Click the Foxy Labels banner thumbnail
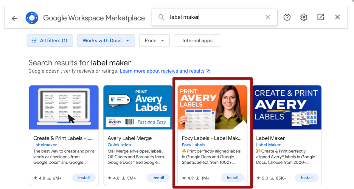This screenshot has height=189, width=354. pos(212,107)
